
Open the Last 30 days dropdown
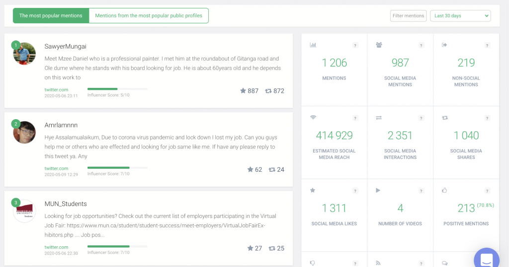pos(460,16)
